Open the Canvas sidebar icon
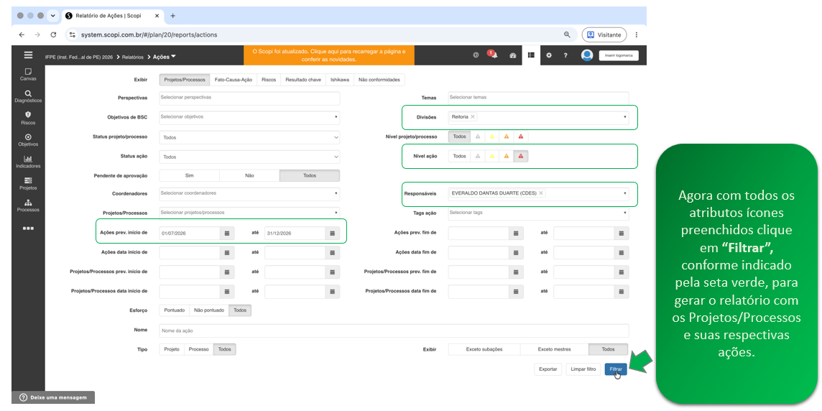This screenshot has width=822, height=411. pyautogui.click(x=28, y=74)
